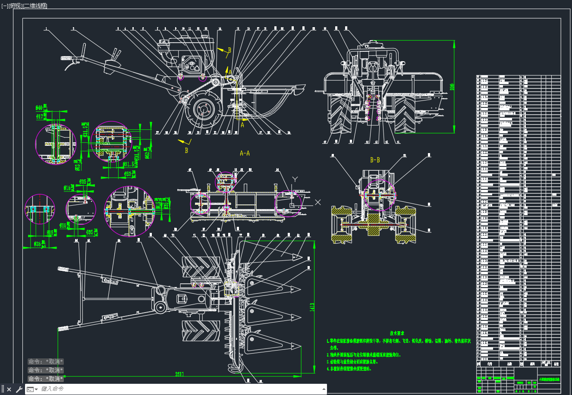Close the command line window
The width and height of the screenshot is (572, 395).
pos(9,389)
